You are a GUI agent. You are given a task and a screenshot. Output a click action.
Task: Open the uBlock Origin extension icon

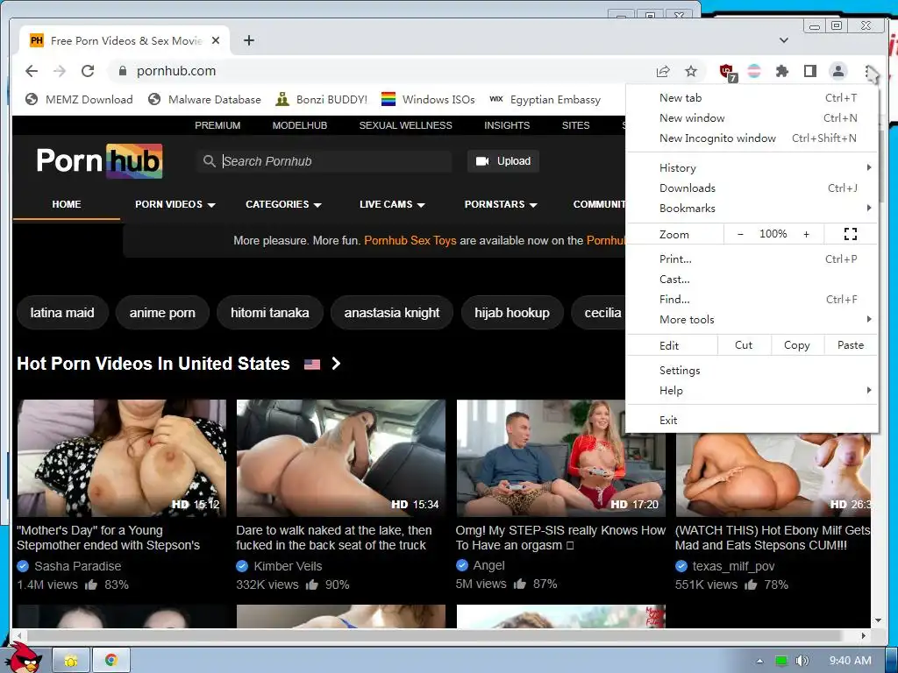(x=727, y=72)
